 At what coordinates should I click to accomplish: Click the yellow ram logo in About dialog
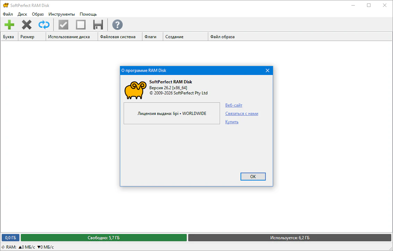coord(136,90)
